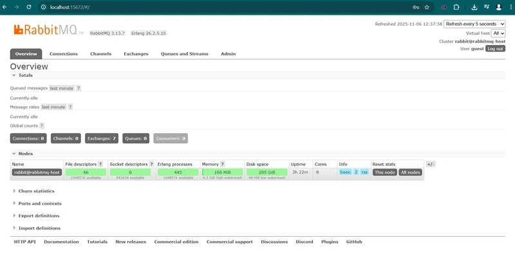Switch to the Connections tab
The height and width of the screenshot is (256, 515).
(x=64, y=54)
